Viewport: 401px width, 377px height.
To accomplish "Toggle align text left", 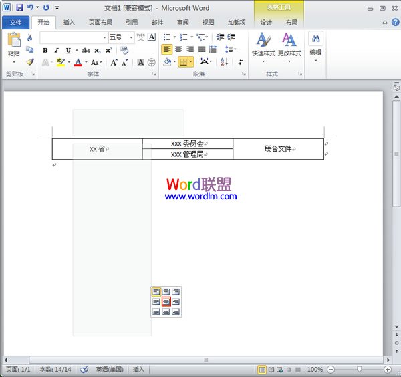I will point(166,49).
